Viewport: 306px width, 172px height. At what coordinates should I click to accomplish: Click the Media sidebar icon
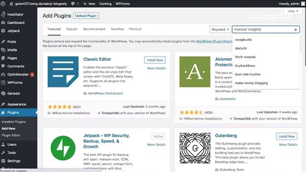pyautogui.click(x=3, y=50)
